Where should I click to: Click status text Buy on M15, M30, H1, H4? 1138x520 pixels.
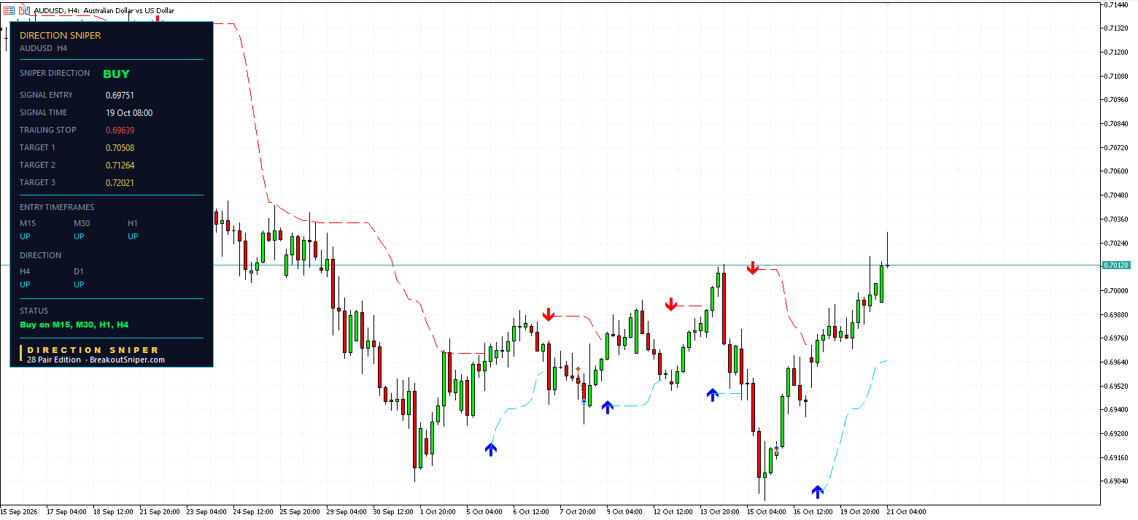[74, 325]
